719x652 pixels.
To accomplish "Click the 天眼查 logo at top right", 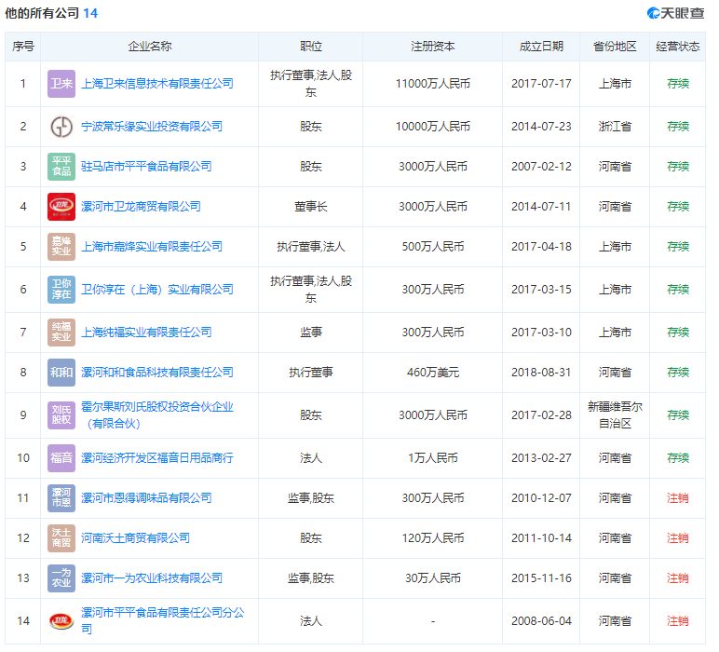I will point(675,13).
